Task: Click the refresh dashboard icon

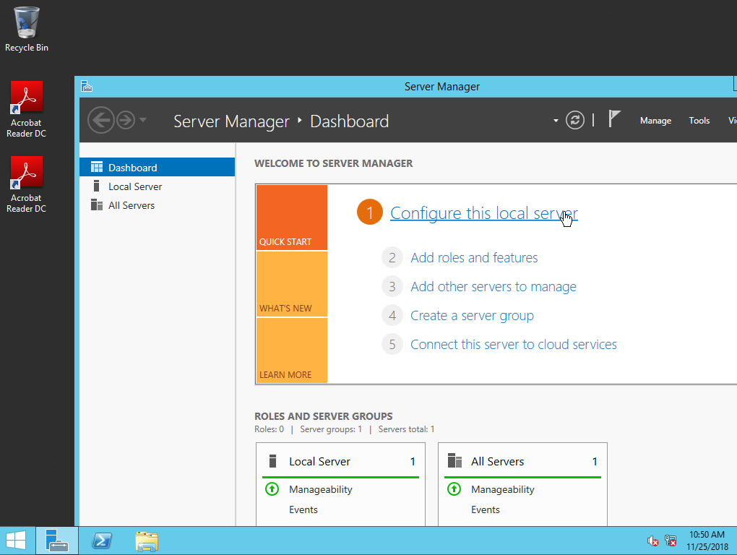Action: point(575,121)
